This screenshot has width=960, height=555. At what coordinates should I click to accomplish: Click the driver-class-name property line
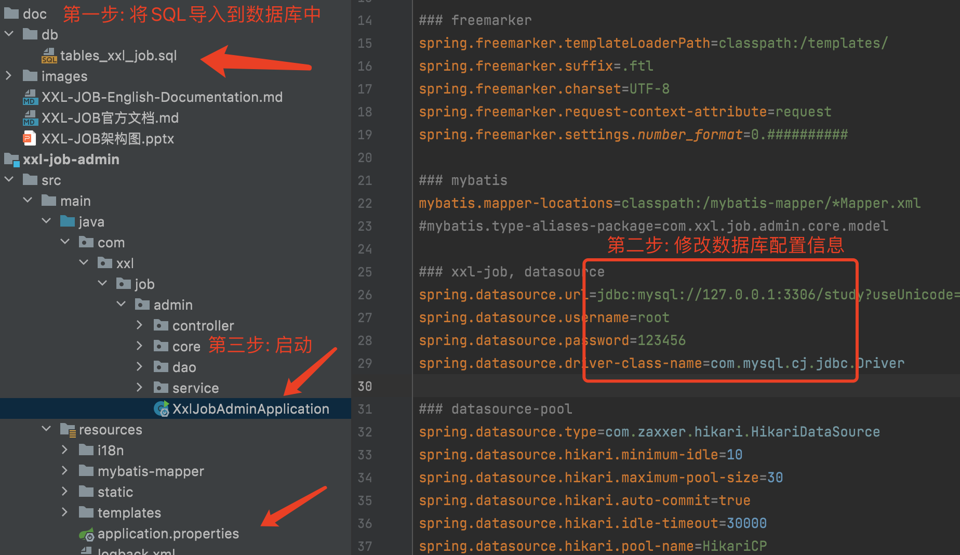pyautogui.click(x=662, y=363)
